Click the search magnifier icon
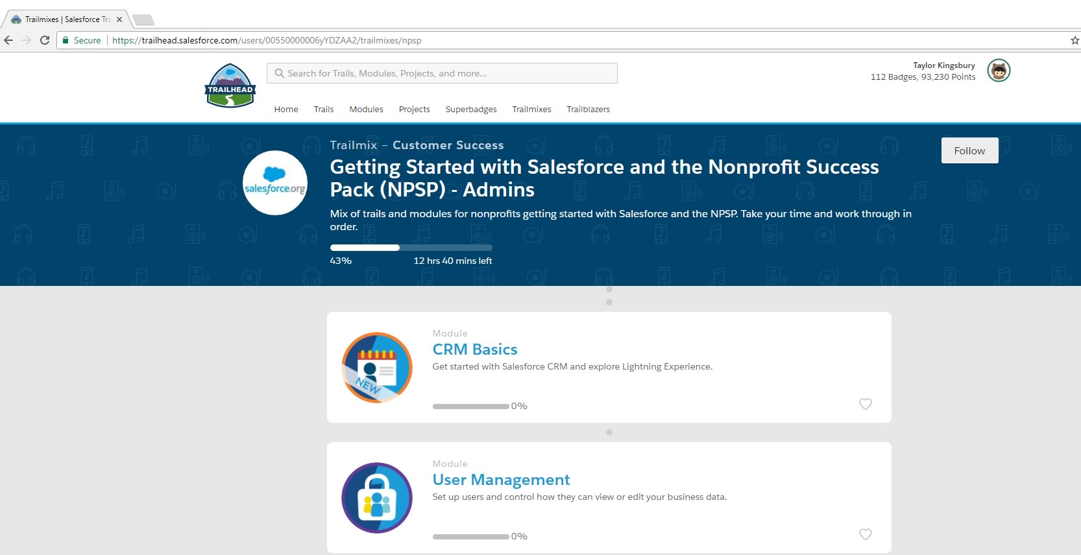This screenshot has height=555, width=1081. pos(279,73)
